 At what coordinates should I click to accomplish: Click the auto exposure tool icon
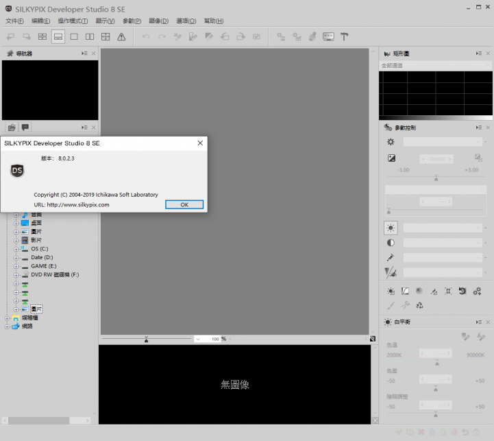(478, 158)
